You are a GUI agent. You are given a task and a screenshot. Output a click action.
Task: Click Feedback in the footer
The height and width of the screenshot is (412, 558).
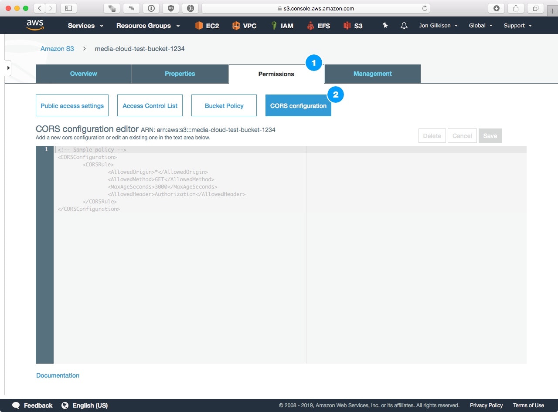pos(38,405)
